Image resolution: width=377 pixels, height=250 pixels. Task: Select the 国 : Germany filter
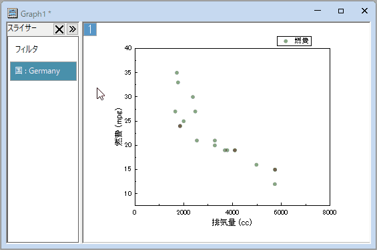(43, 71)
